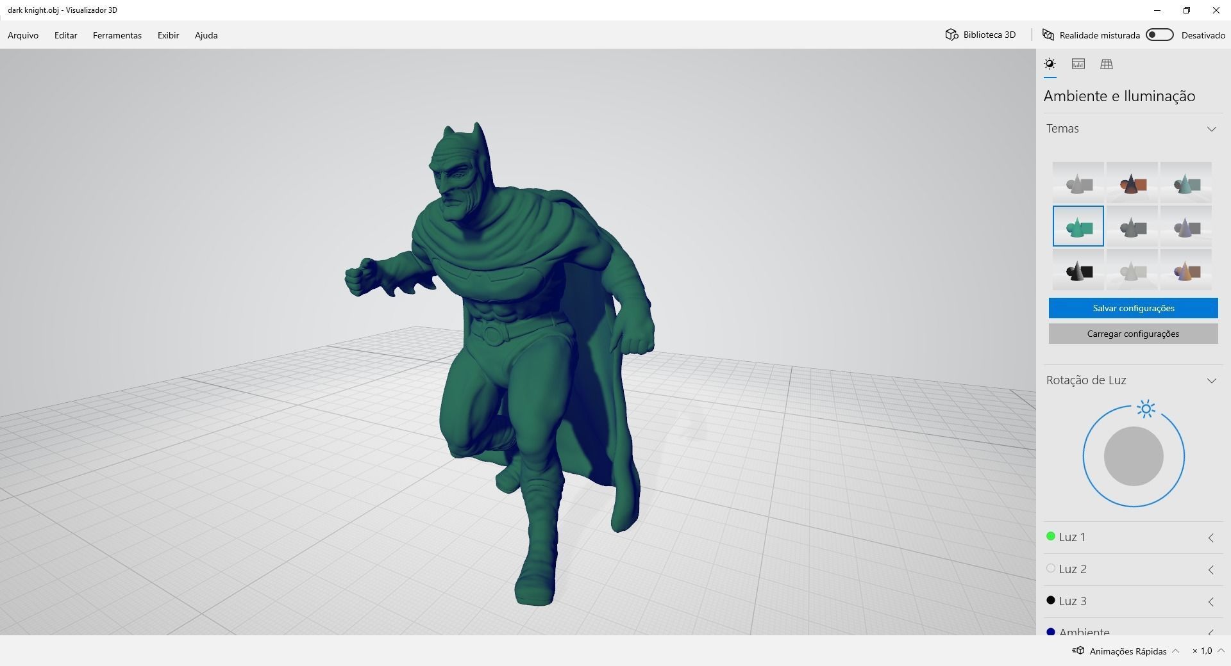
Task: Click the Biblioteca 3D cube icon
Action: coord(951,35)
